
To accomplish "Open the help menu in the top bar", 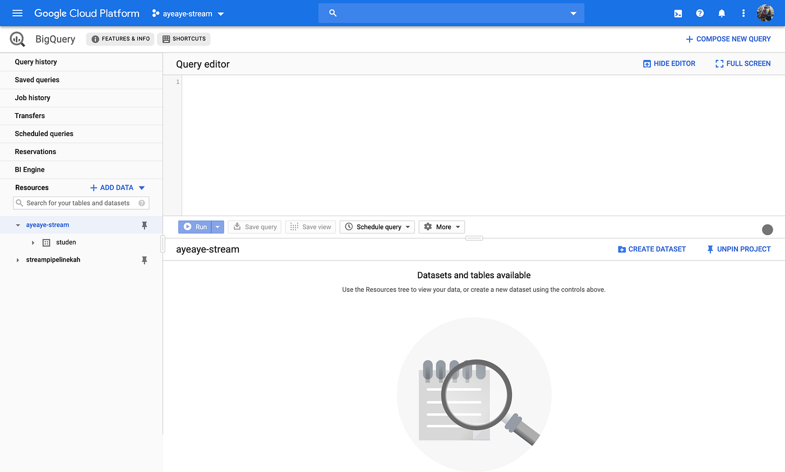I will click(700, 13).
